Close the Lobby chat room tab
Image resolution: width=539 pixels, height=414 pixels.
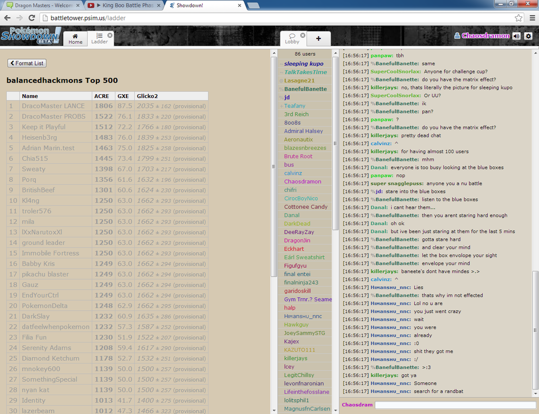[307, 35]
